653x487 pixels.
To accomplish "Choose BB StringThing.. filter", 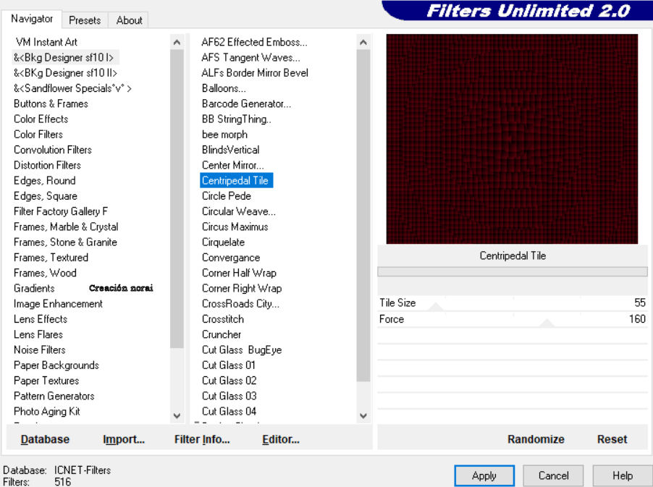I will (236, 119).
